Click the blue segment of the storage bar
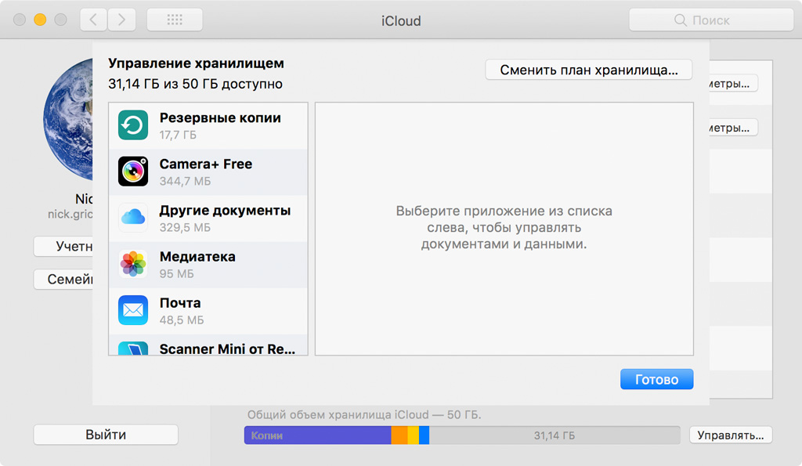This screenshot has width=802, height=466. point(424,435)
